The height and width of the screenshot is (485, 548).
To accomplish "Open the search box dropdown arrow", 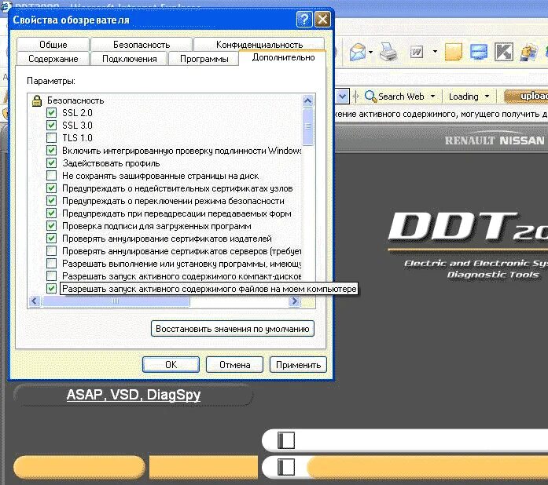I will tap(343, 97).
